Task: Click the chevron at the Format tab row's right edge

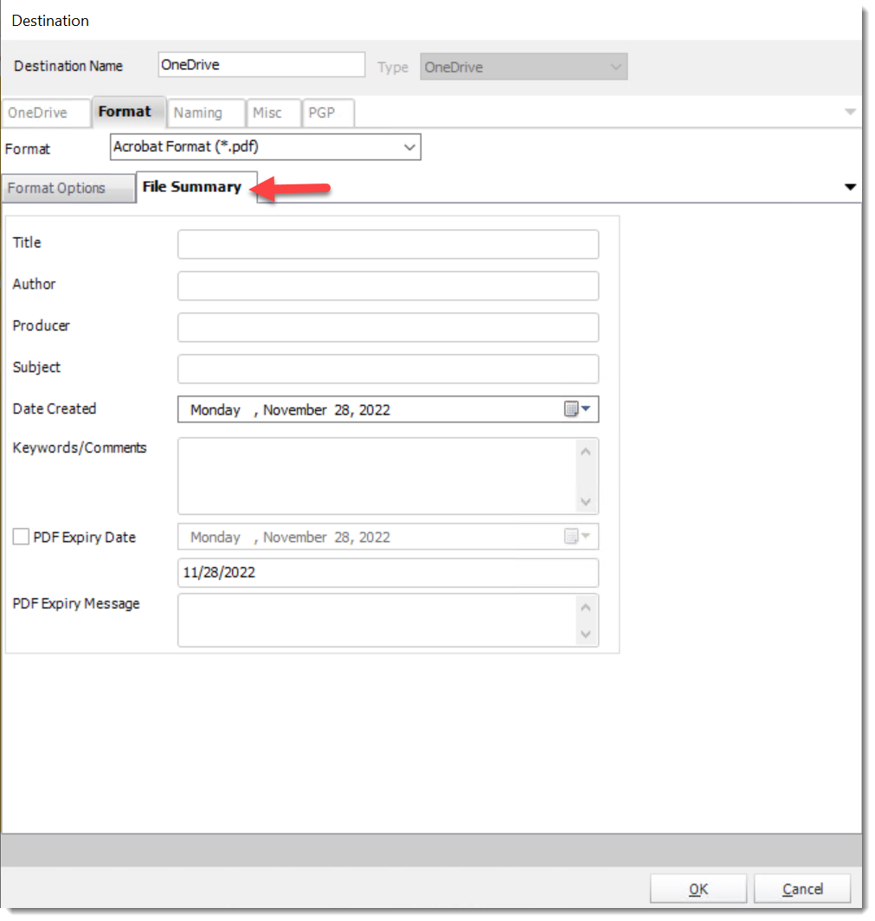Action: [x=849, y=113]
